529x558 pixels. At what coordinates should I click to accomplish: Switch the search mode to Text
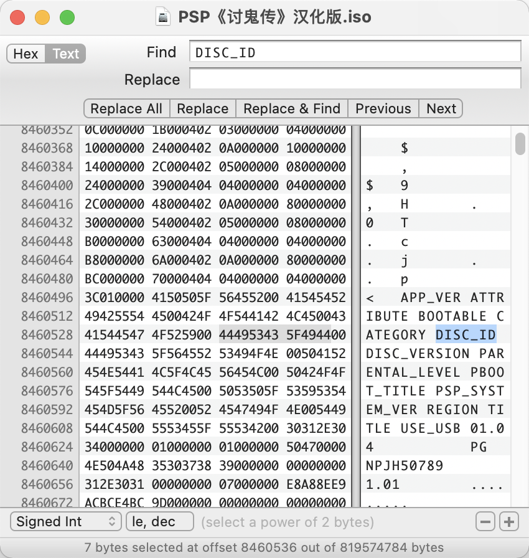point(65,54)
